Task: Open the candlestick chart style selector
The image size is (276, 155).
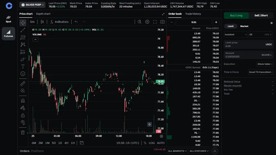Action: [42, 22]
